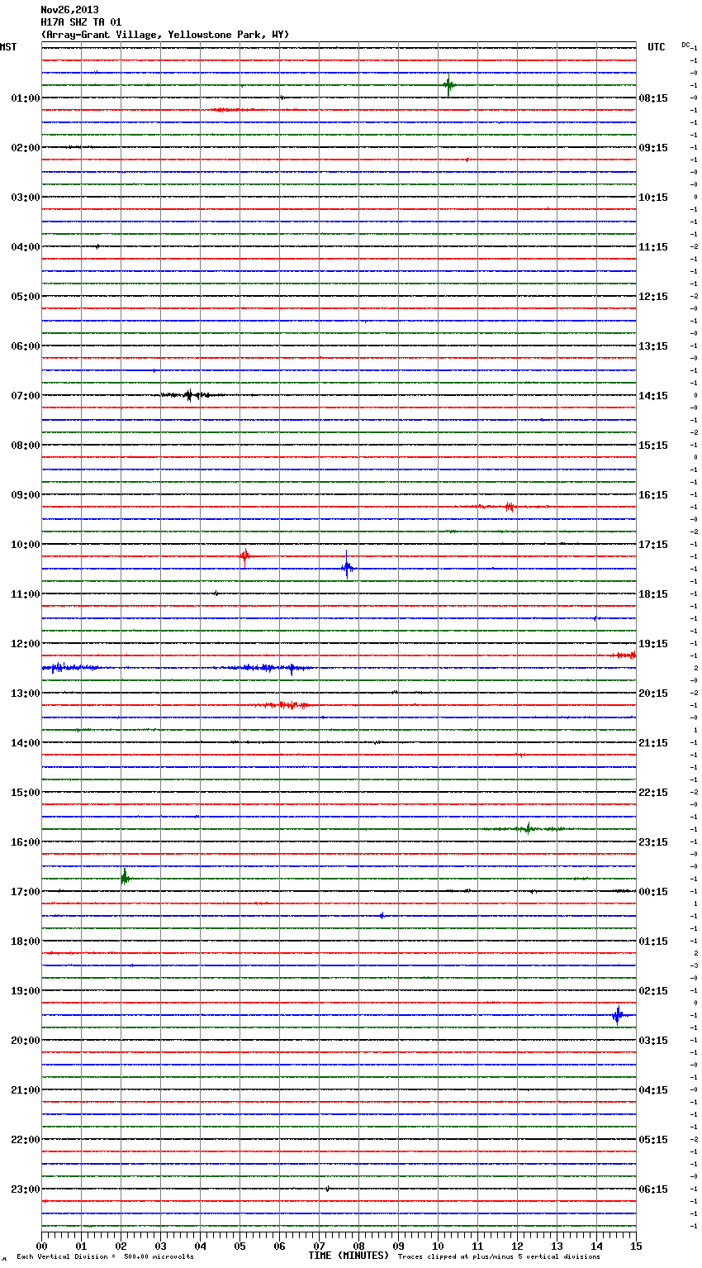Click the 19:15 UTC time label
702x1268 pixels.
[653, 644]
